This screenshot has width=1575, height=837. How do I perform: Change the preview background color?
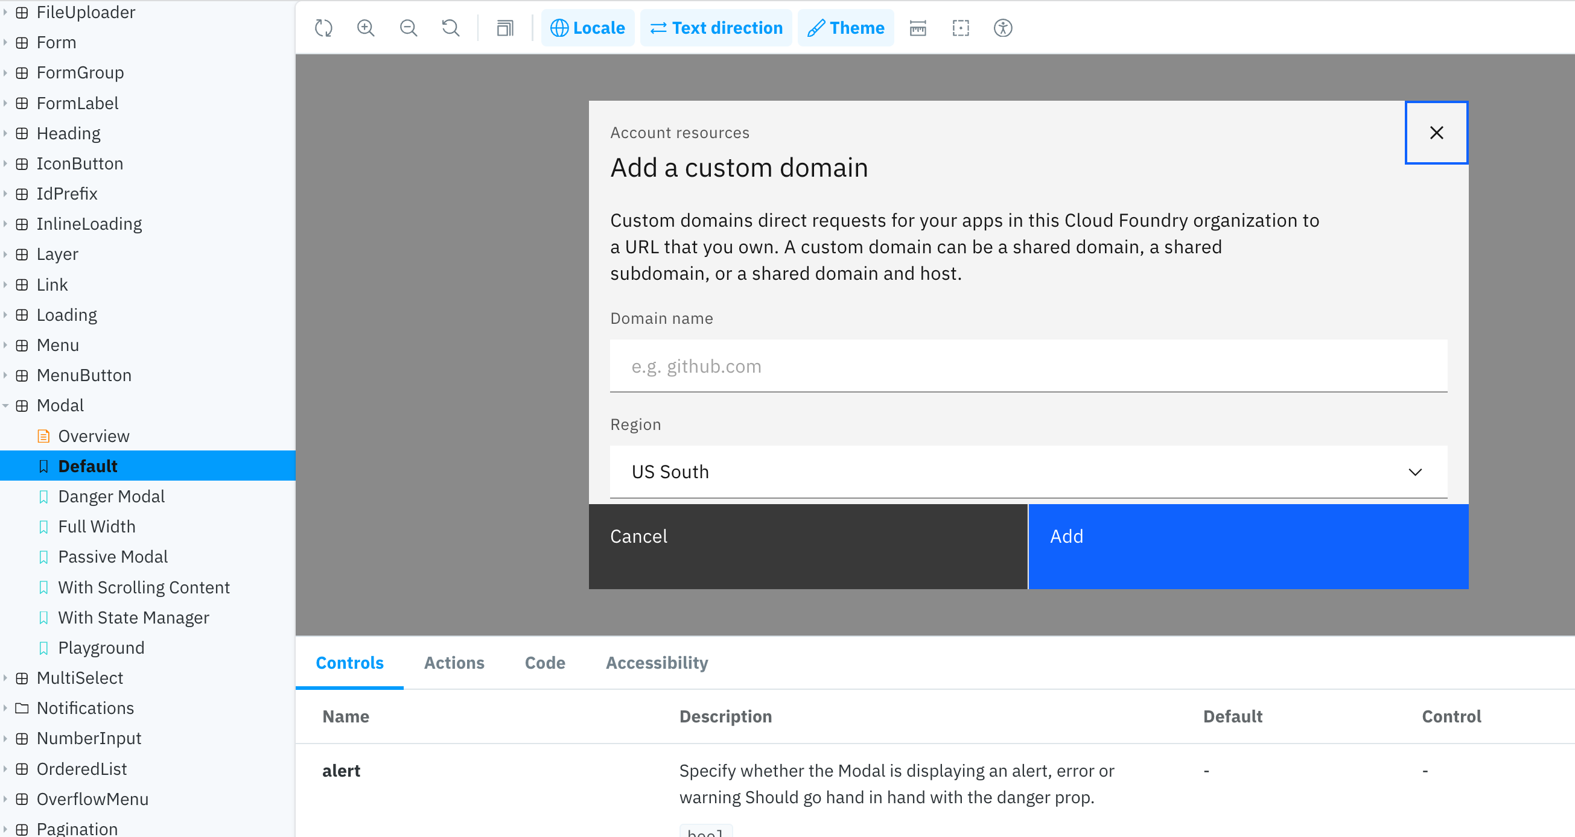[x=504, y=28]
